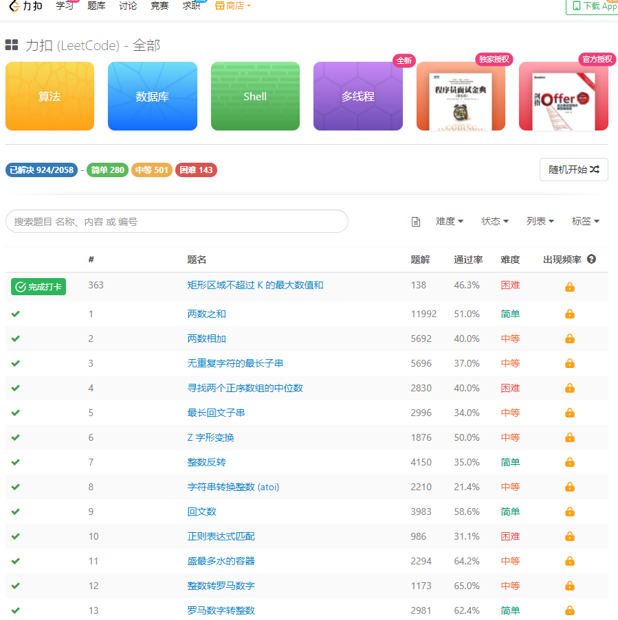Click the lock icon on problem 363 row
The image size is (618, 620).
click(x=569, y=286)
